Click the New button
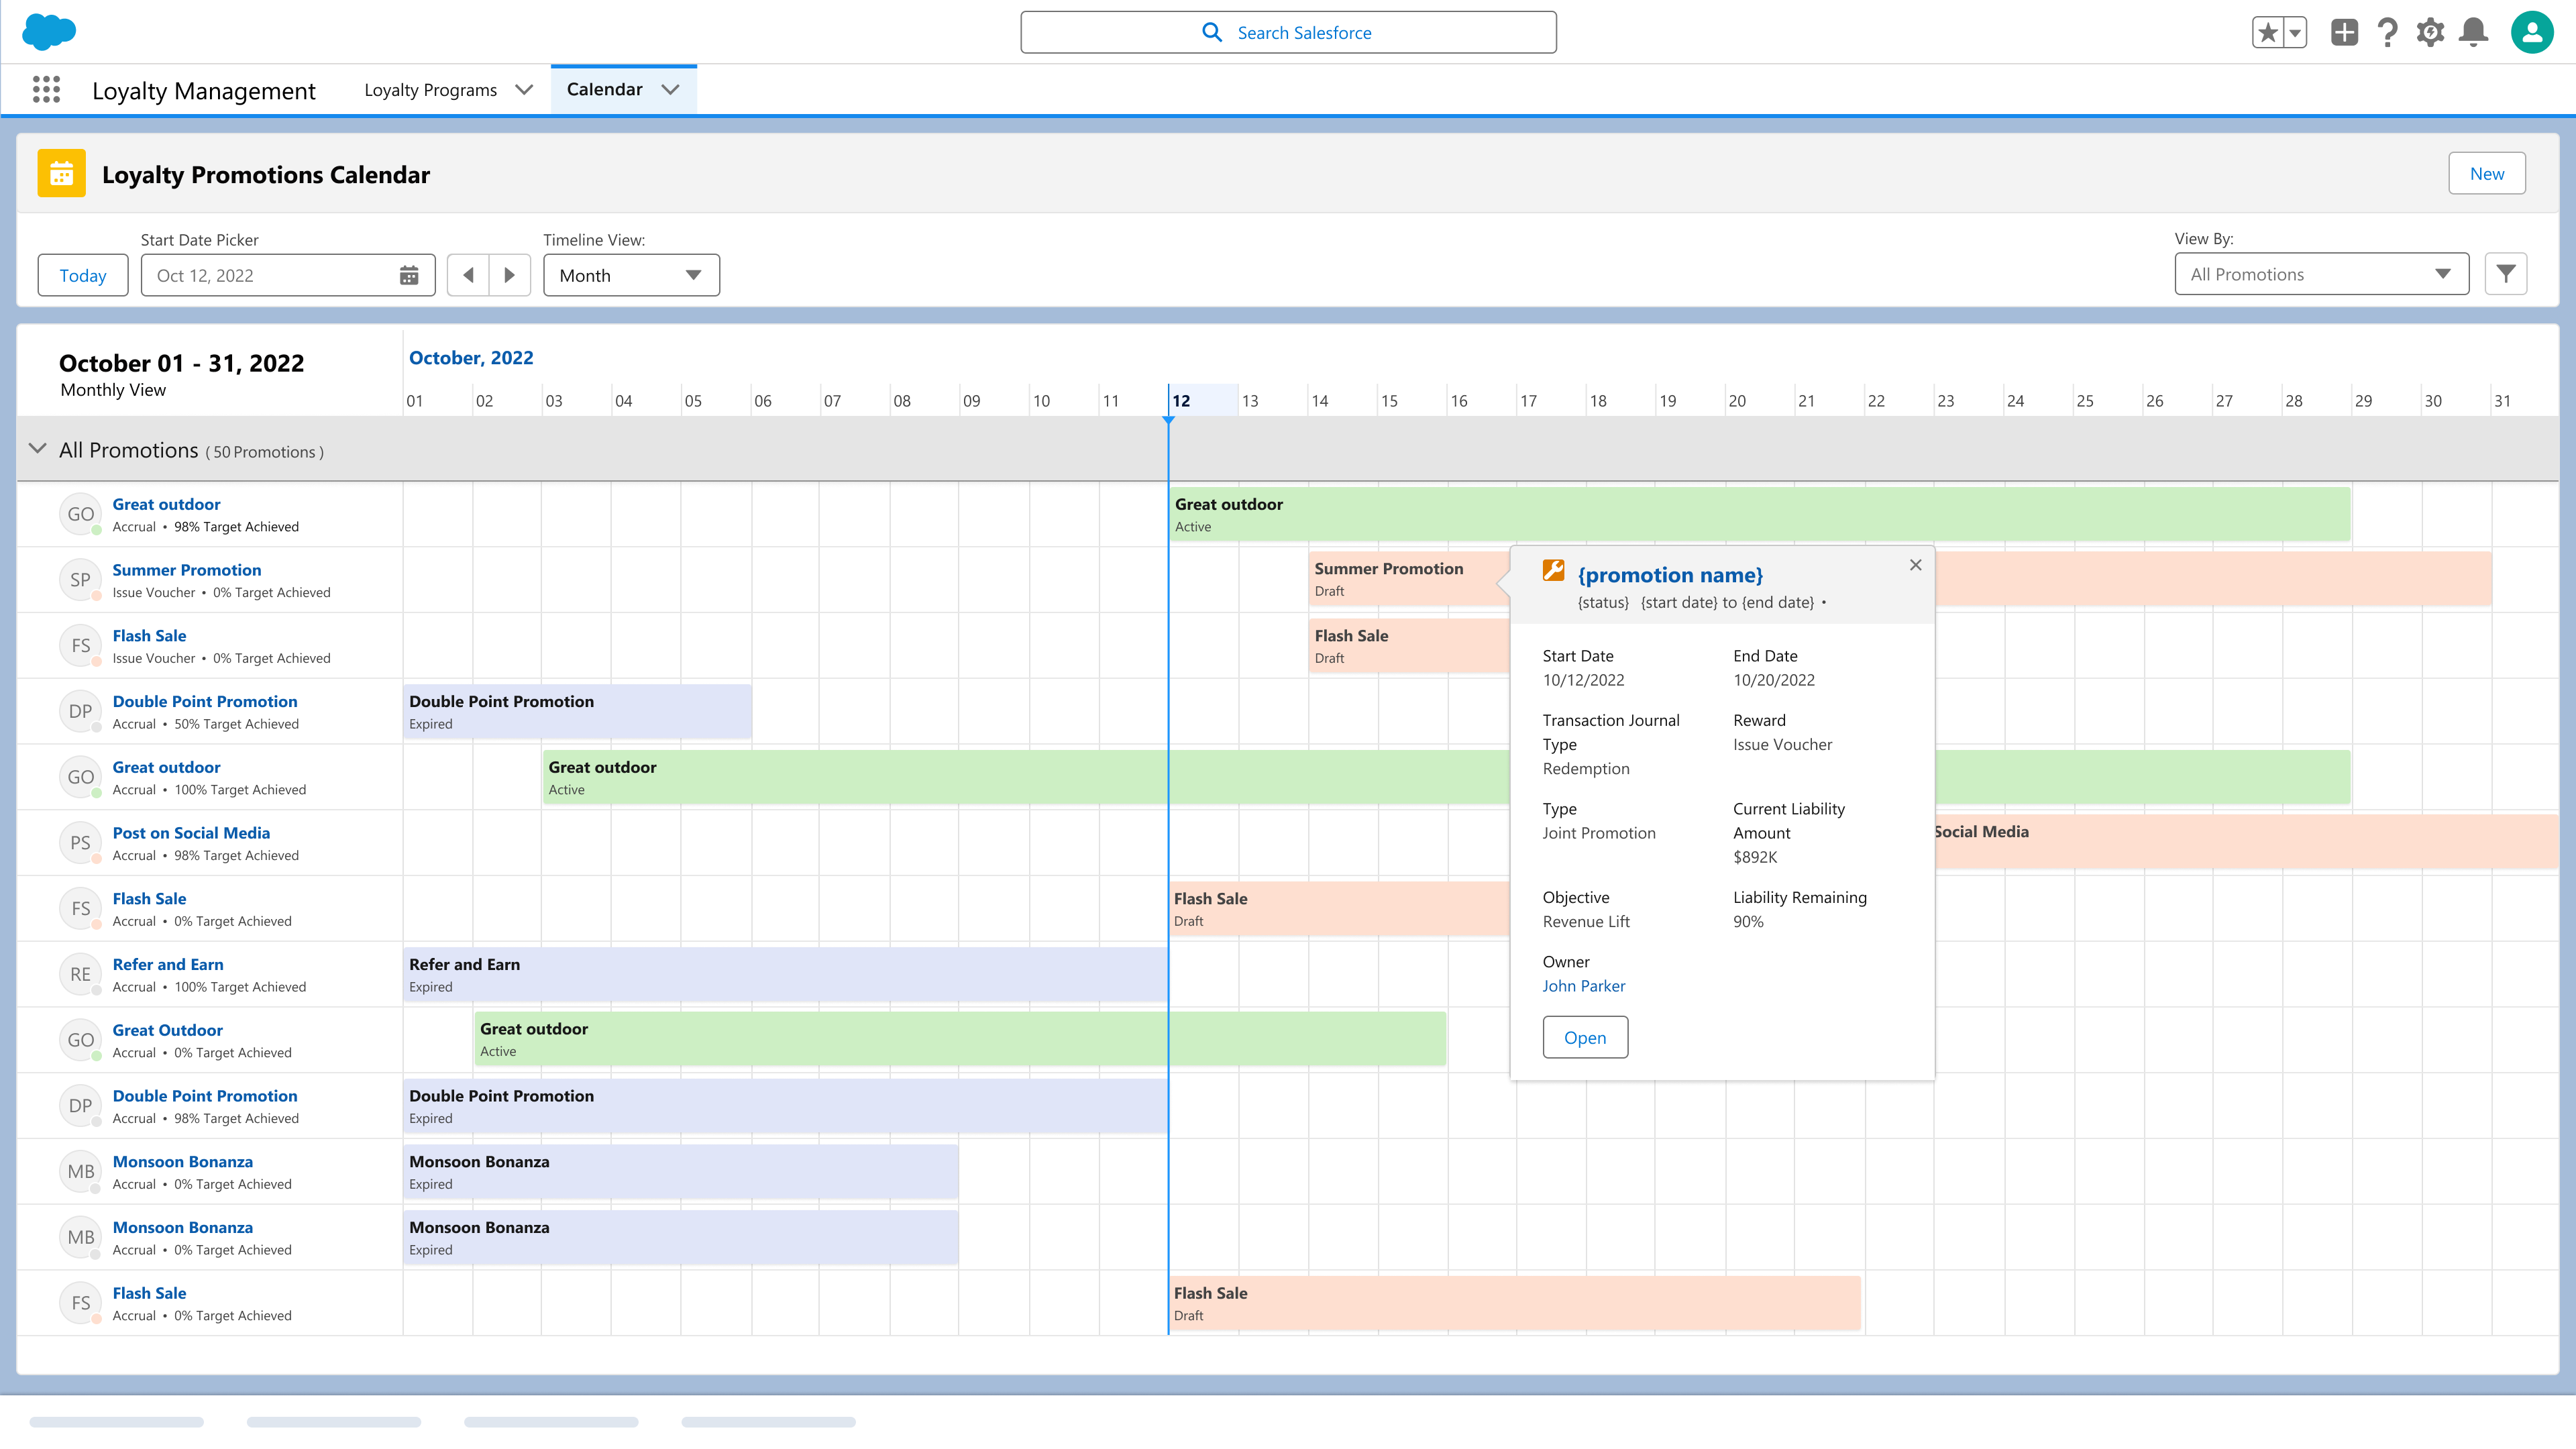This screenshot has height=1449, width=2576. (2486, 174)
